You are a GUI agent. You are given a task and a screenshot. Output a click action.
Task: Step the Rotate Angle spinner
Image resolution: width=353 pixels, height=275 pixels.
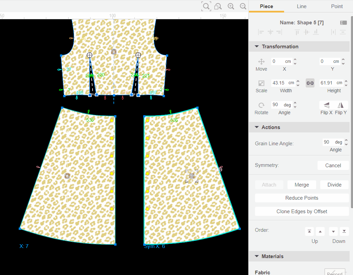coord(295,105)
